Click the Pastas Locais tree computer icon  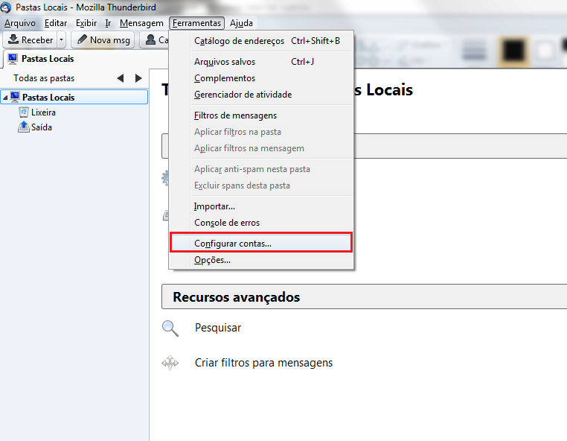coord(15,97)
